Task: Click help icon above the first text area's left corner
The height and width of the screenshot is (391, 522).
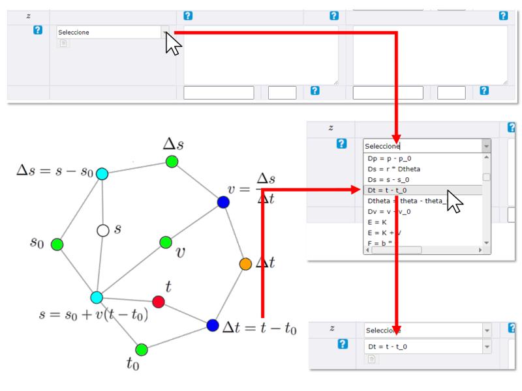Action: click(x=188, y=15)
